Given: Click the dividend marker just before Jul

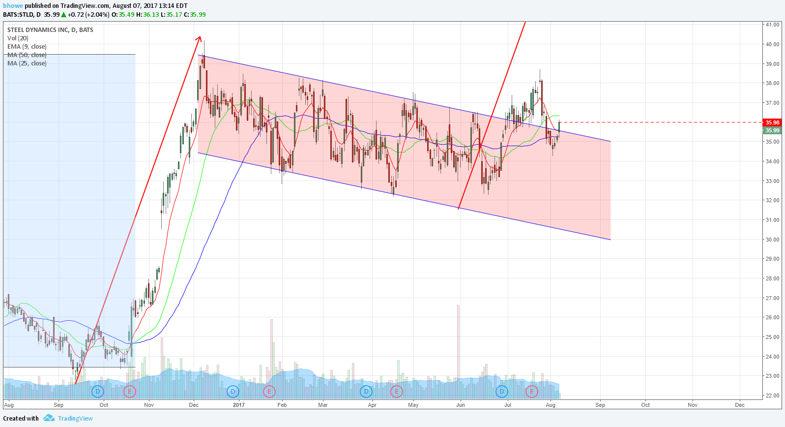Looking at the screenshot, I should 501,392.
